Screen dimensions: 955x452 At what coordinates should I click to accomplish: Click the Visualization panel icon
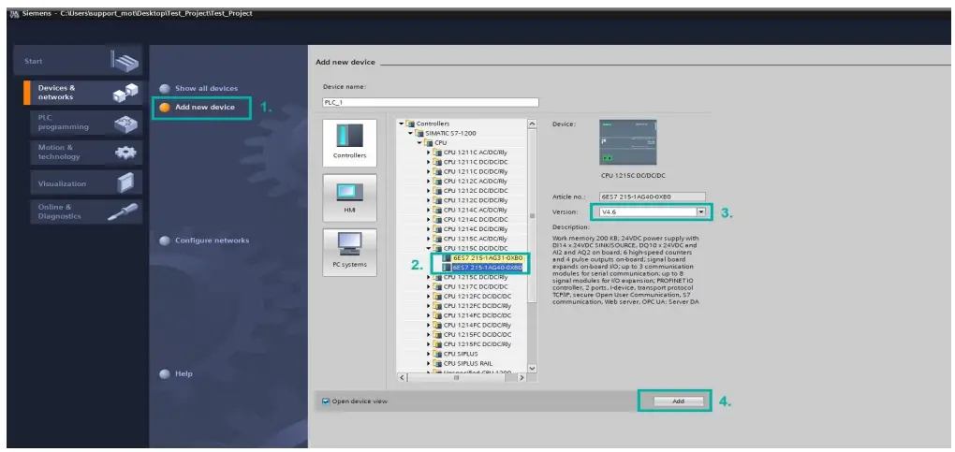(125, 182)
